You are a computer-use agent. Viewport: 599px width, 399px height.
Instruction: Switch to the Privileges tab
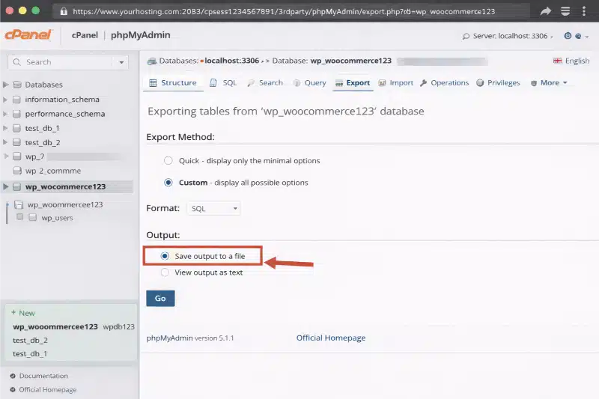click(498, 83)
